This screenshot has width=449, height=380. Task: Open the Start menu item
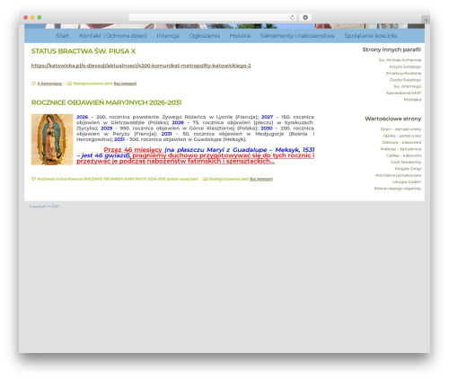[x=63, y=36]
